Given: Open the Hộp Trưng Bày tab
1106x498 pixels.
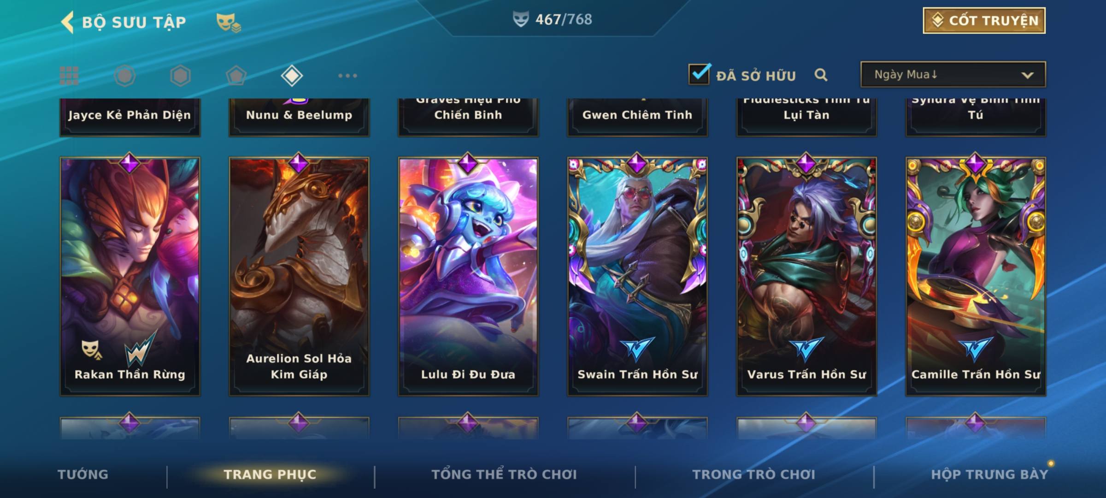Looking at the screenshot, I should click(x=989, y=474).
